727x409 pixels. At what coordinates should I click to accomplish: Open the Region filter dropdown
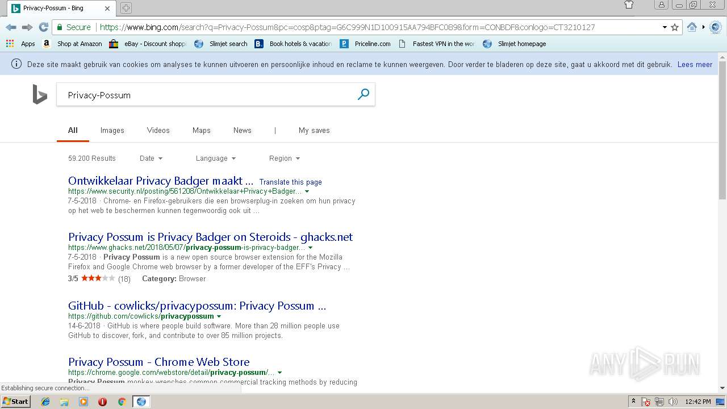tap(285, 158)
